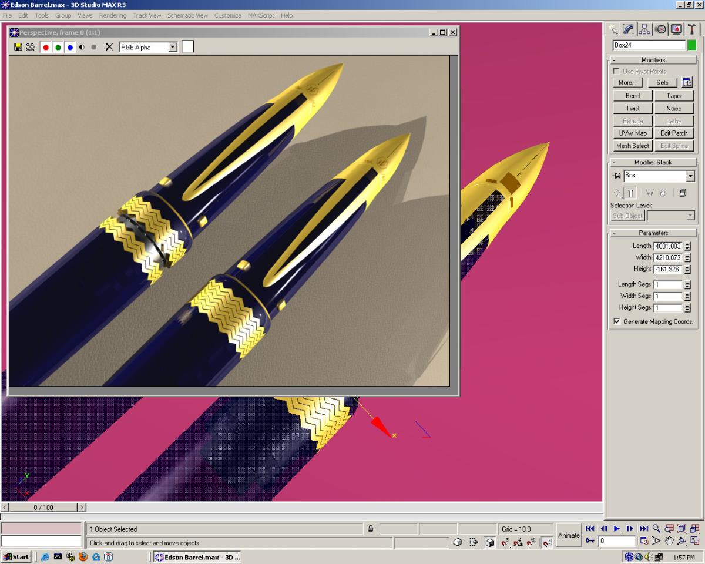Image resolution: width=705 pixels, height=564 pixels.
Task: Open the Hierarchy command panel tab
Action: 644,29
